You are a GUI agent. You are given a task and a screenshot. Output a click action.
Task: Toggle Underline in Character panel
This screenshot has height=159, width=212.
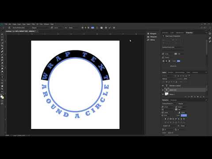point(181,119)
